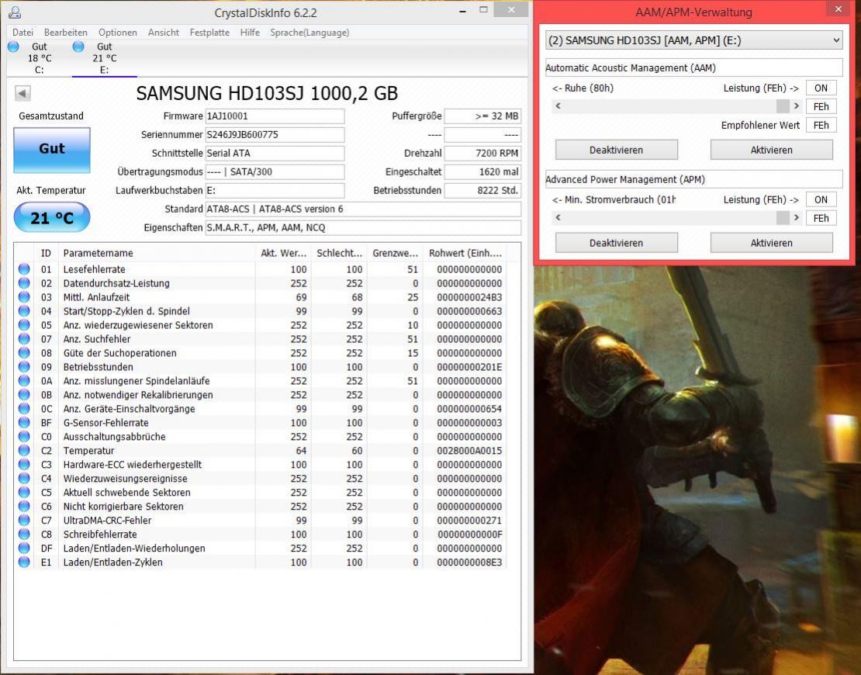Click Aktivieren button under AAM

click(x=772, y=150)
